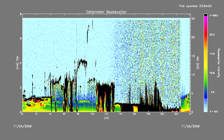This screenshot has height=140, width=224.
Task: Click the '6:' hour tick on UTC axis
Action: click(65, 114)
